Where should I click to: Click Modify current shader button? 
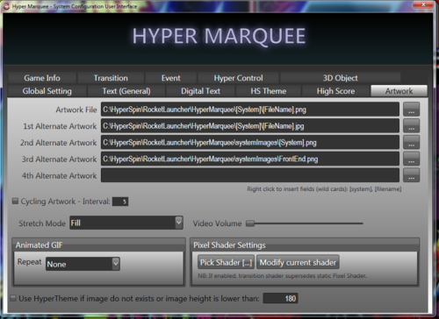[298, 262]
